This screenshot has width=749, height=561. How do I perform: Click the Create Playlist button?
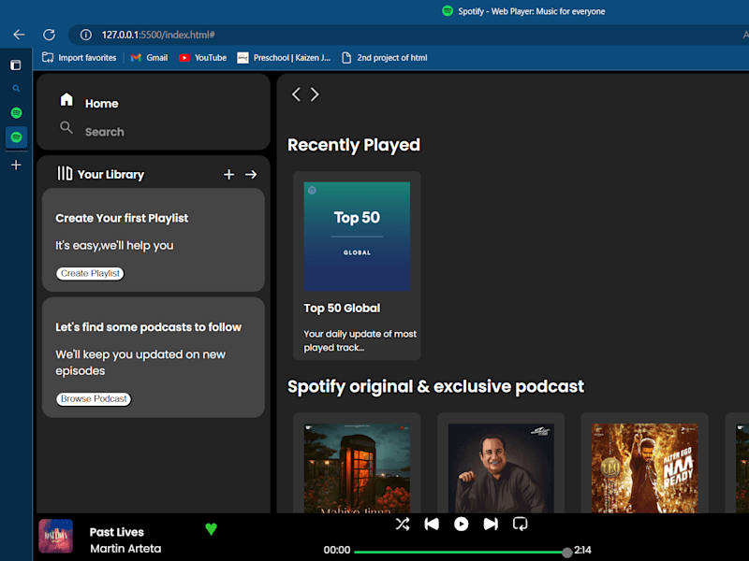click(x=90, y=273)
